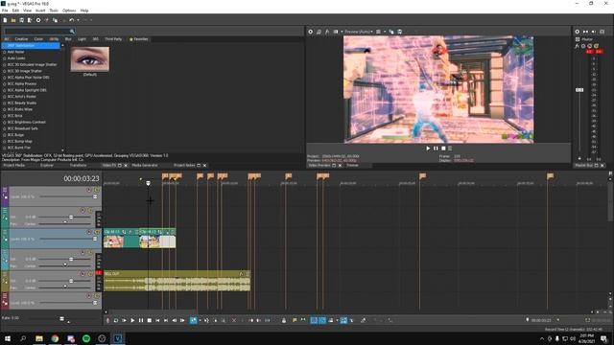Toggle loop playback in timeline transport
Screen dimensions: 614x345
pyautogui.click(x=116, y=320)
